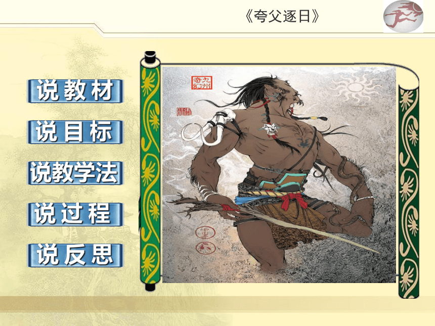Click the small red seal below the 九州 stamp

point(184,112)
